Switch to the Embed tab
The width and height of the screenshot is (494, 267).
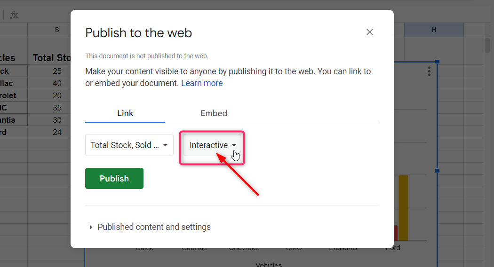pyautogui.click(x=214, y=113)
